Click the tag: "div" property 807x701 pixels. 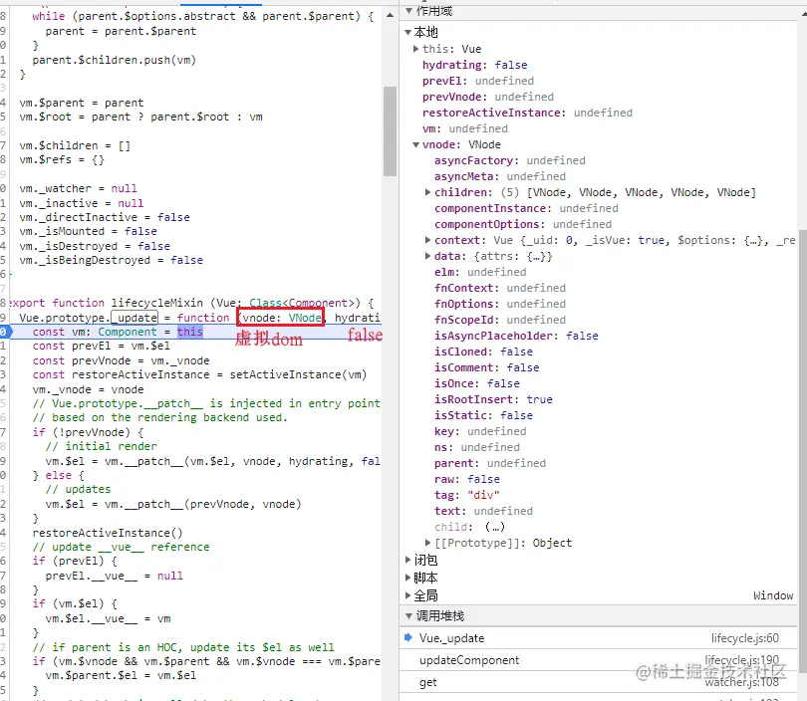coord(467,495)
